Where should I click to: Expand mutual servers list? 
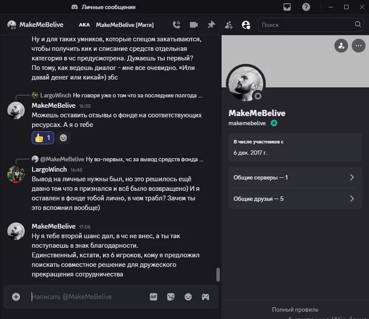tap(295, 177)
